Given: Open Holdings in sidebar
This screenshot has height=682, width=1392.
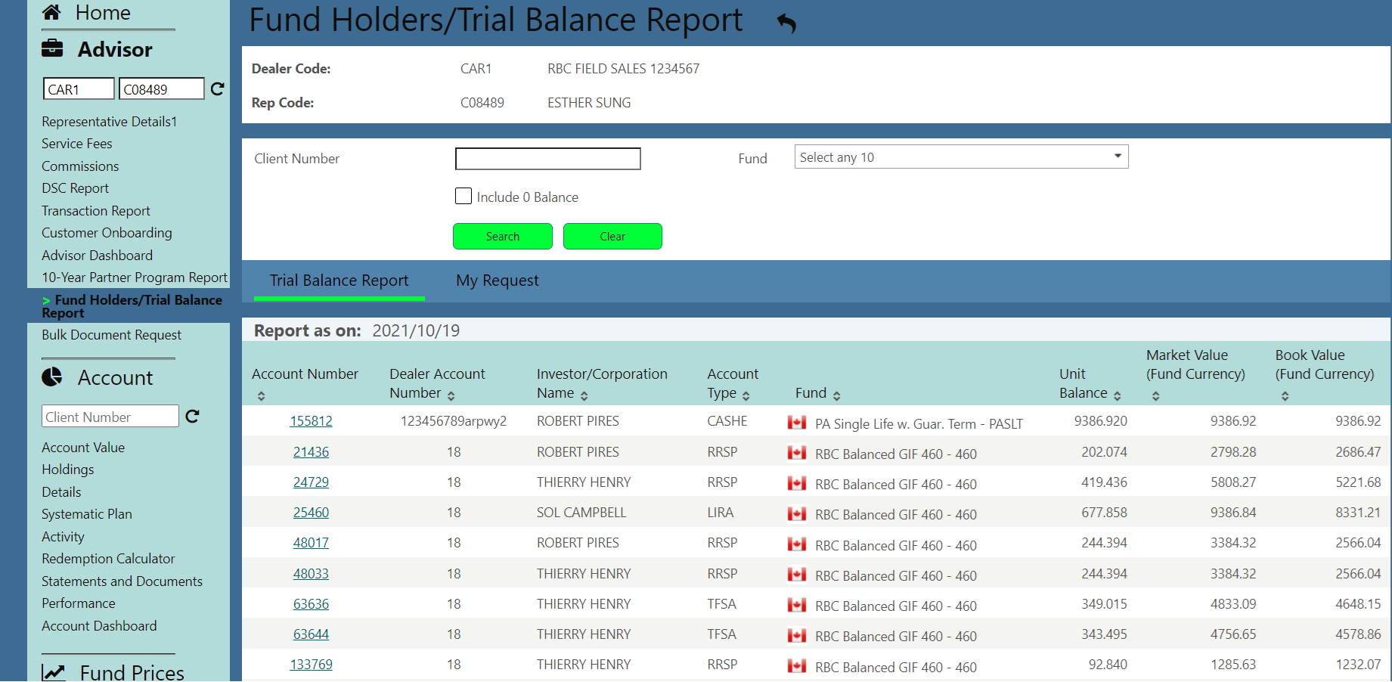Looking at the screenshot, I should [x=68, y=470].
